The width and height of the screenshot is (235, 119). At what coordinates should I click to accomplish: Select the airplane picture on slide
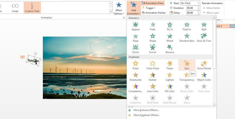(x=33, y=60)
